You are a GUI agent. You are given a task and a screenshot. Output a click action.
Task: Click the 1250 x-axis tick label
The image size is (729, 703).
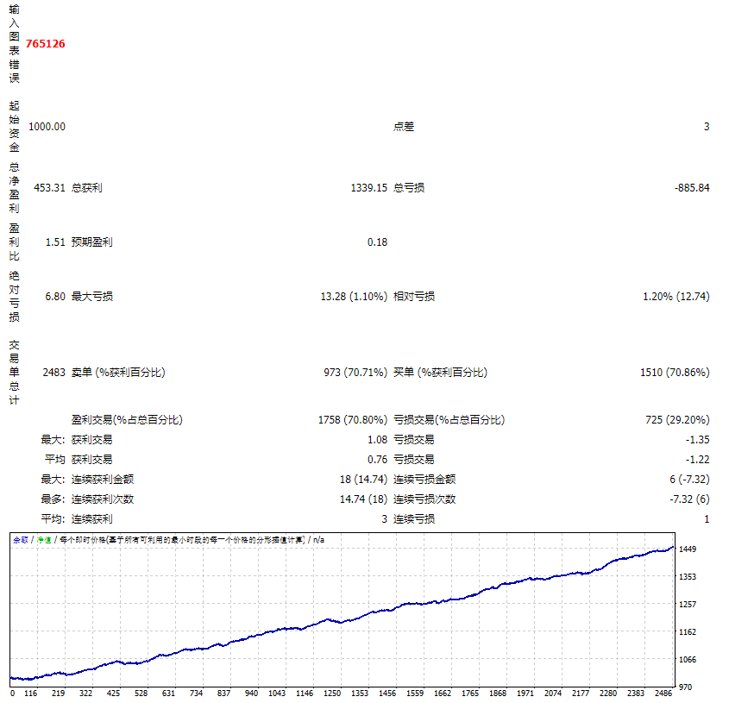pos(332,694)
